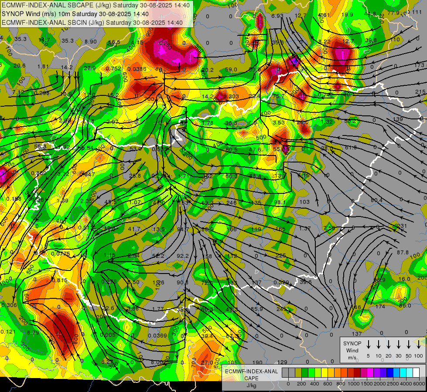Click the map value 215

(x=420, y=91)
